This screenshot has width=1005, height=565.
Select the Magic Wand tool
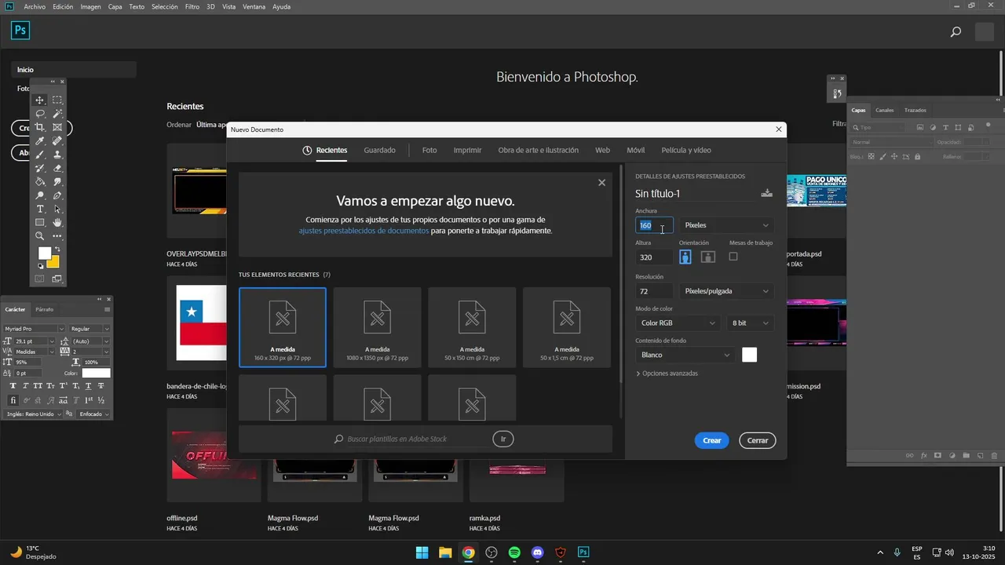click(x=57, y=114)
